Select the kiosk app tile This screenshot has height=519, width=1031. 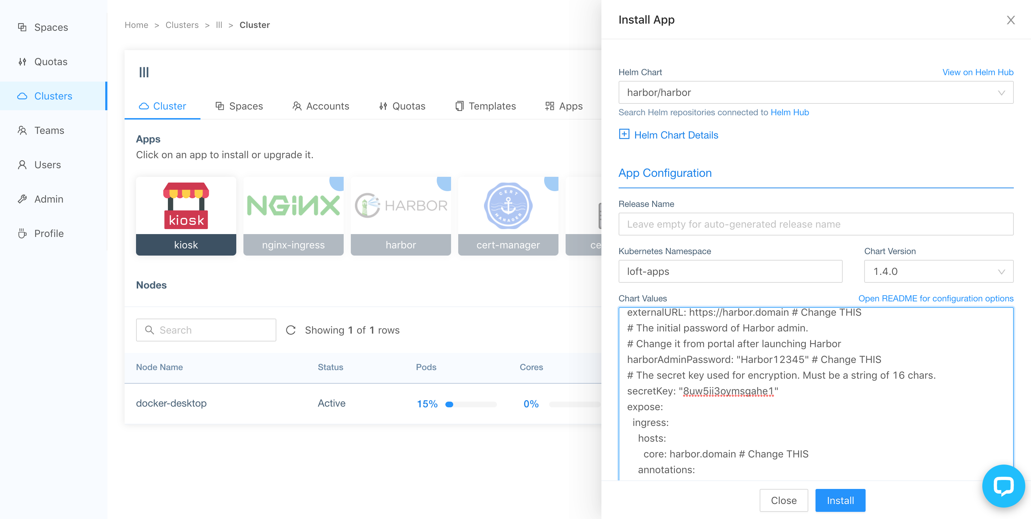[x=186, y=216]
